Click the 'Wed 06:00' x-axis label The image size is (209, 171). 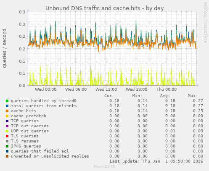(76, 89)
